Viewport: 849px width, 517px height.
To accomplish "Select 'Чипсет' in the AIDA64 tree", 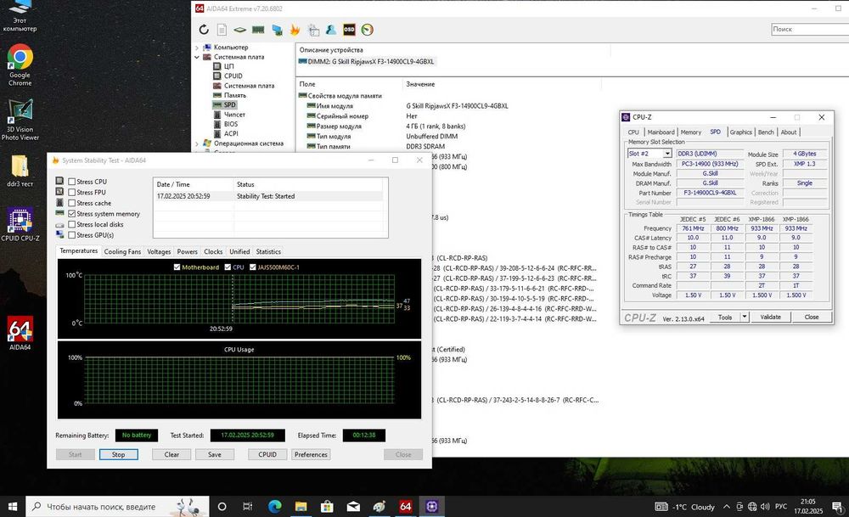I will pyautogui.click(x=234, y=115).
